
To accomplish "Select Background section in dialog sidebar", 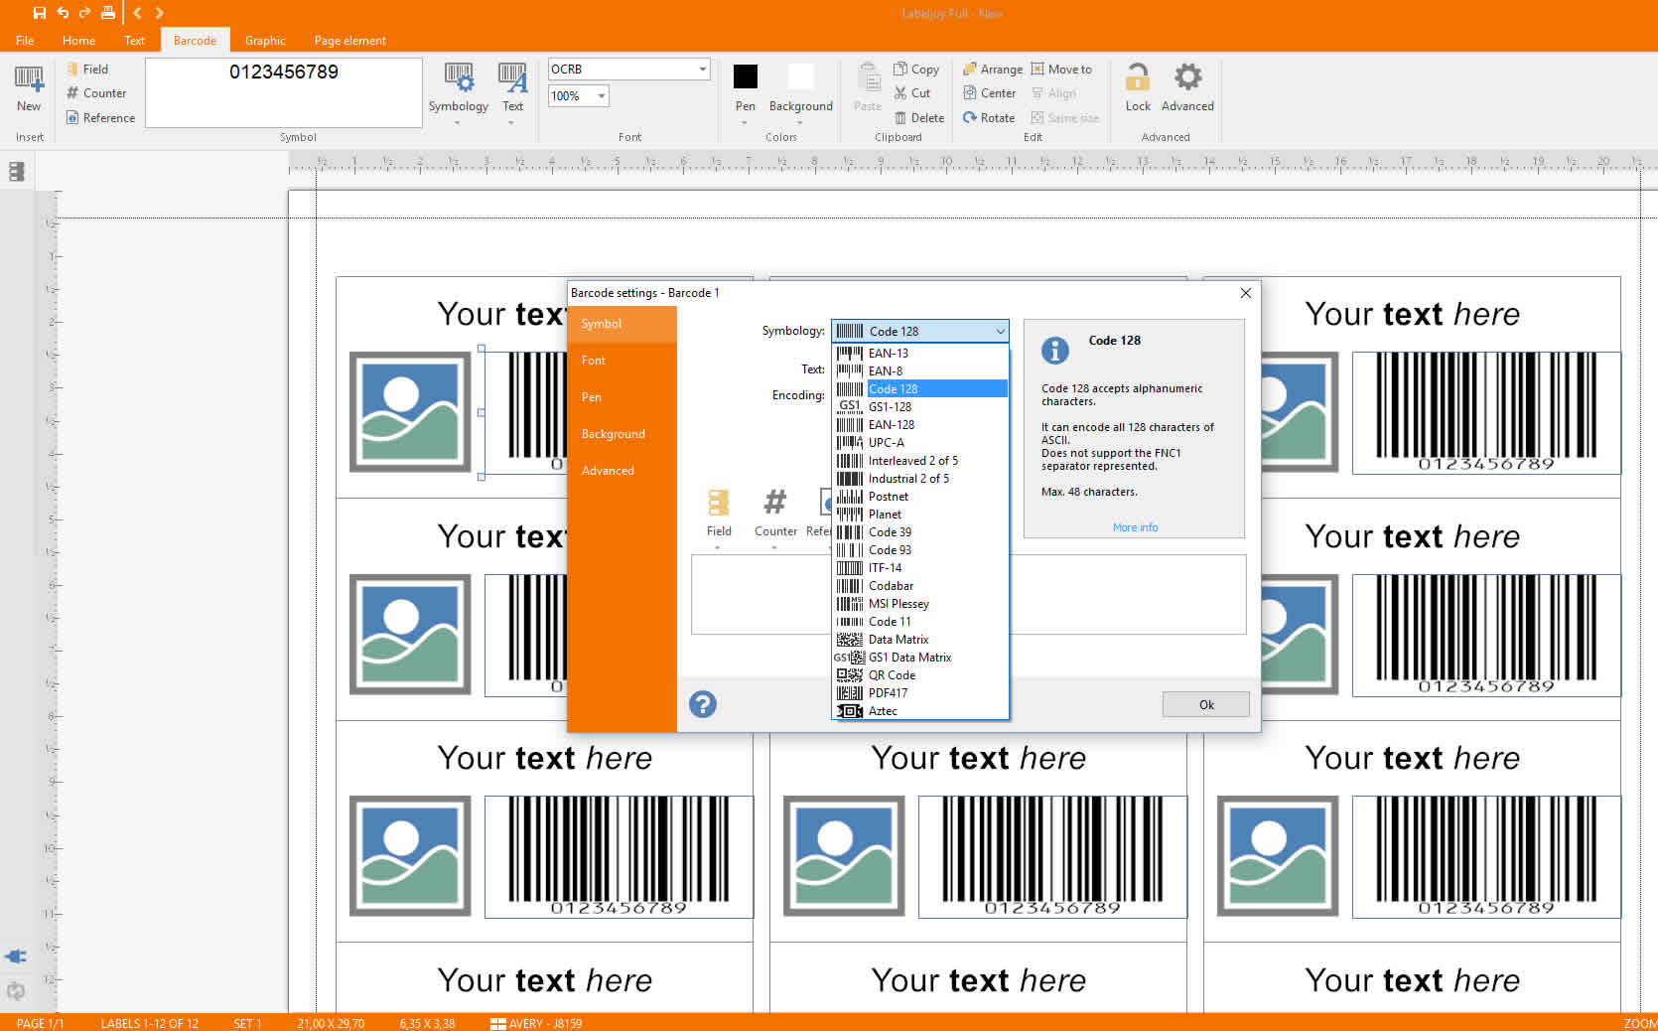I will [x=622, y=434].
